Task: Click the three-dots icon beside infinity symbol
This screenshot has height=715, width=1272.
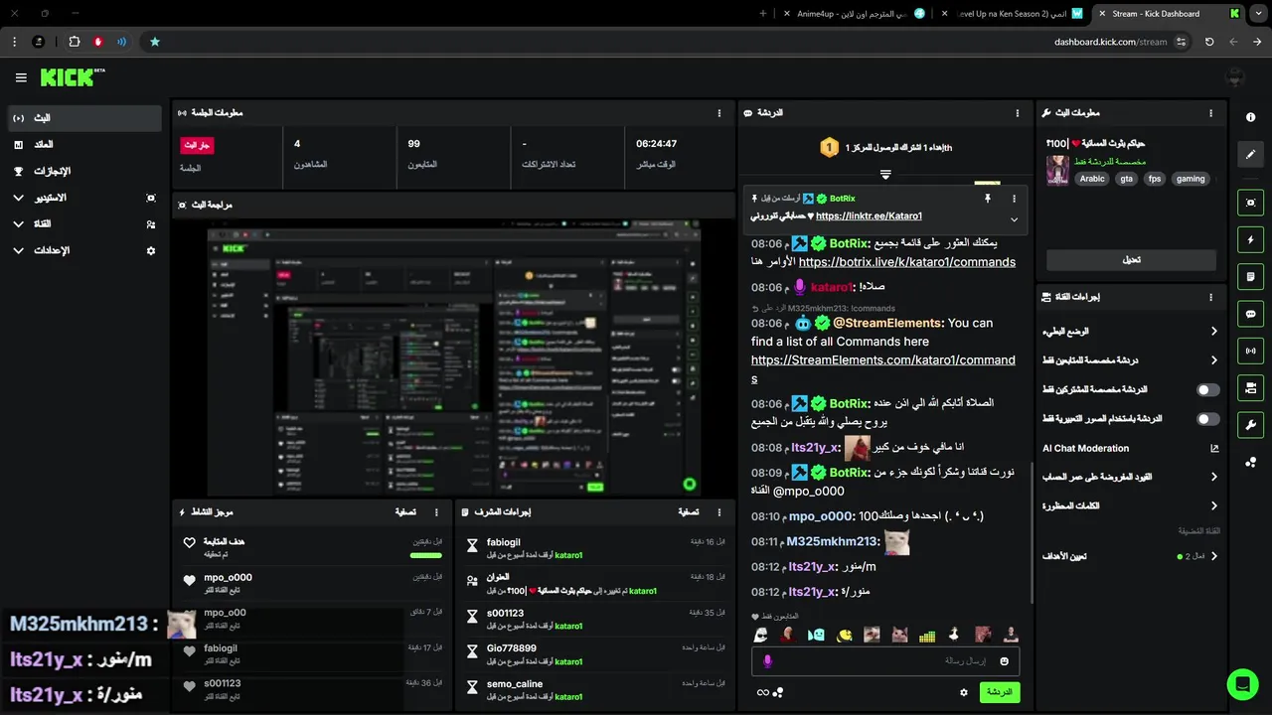Action: (x=778, y=692)
